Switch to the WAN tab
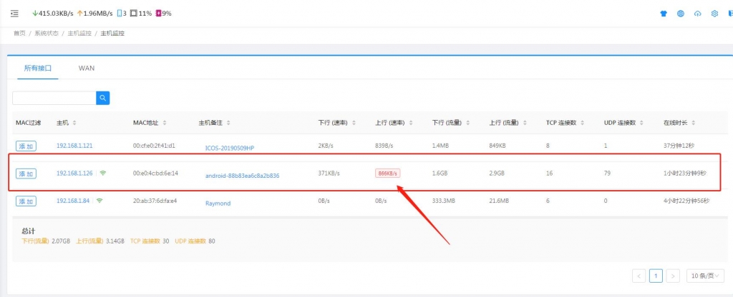 87,68
